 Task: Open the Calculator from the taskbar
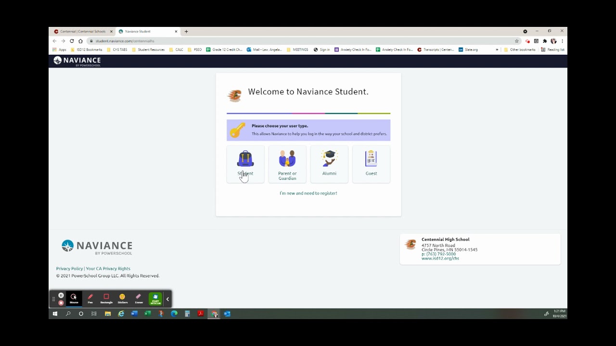[187, 314]
